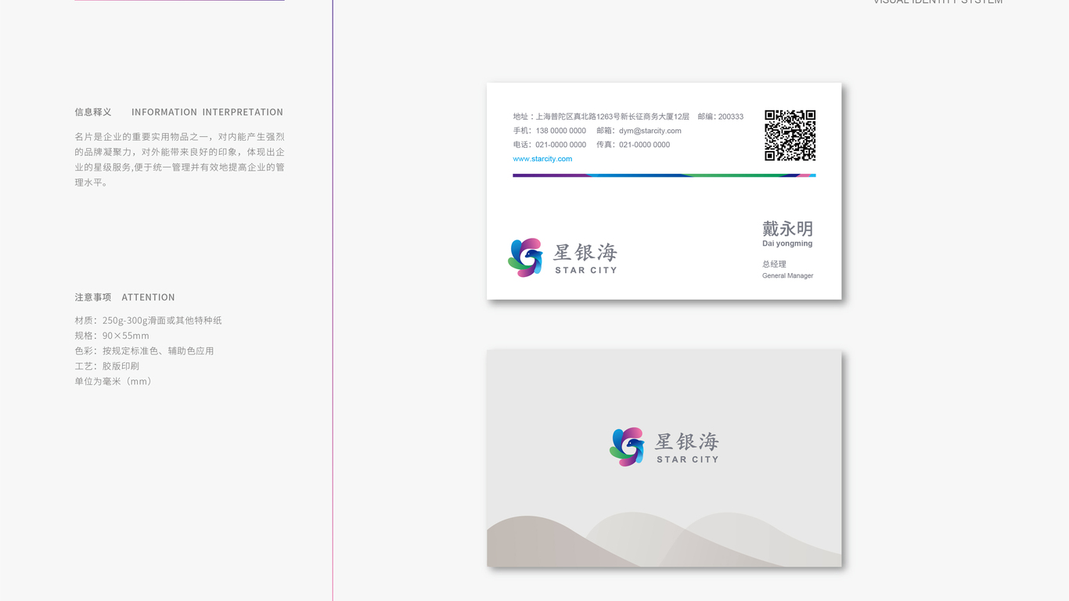Select the text General Manager

(788, 275)
